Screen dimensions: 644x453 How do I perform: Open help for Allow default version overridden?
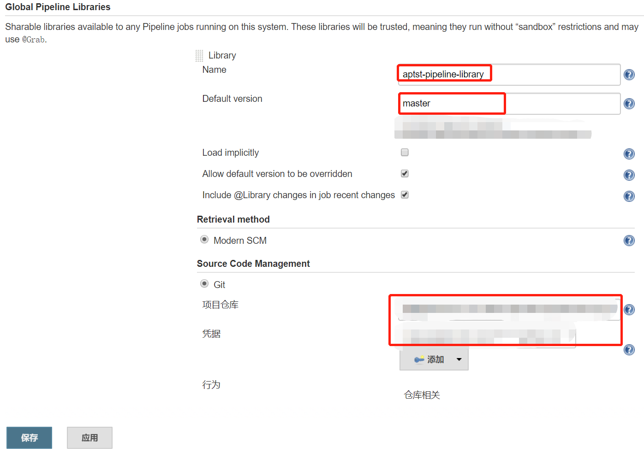click(x=629, y=175)
